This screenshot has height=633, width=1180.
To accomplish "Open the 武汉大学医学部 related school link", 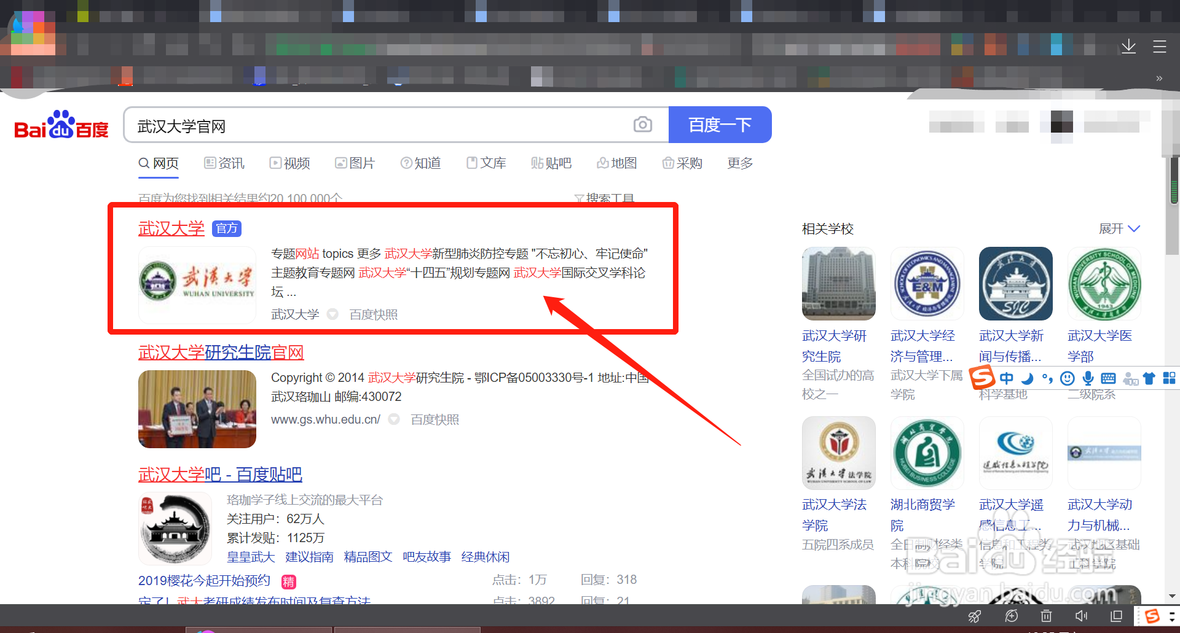I will (1099, 346).
